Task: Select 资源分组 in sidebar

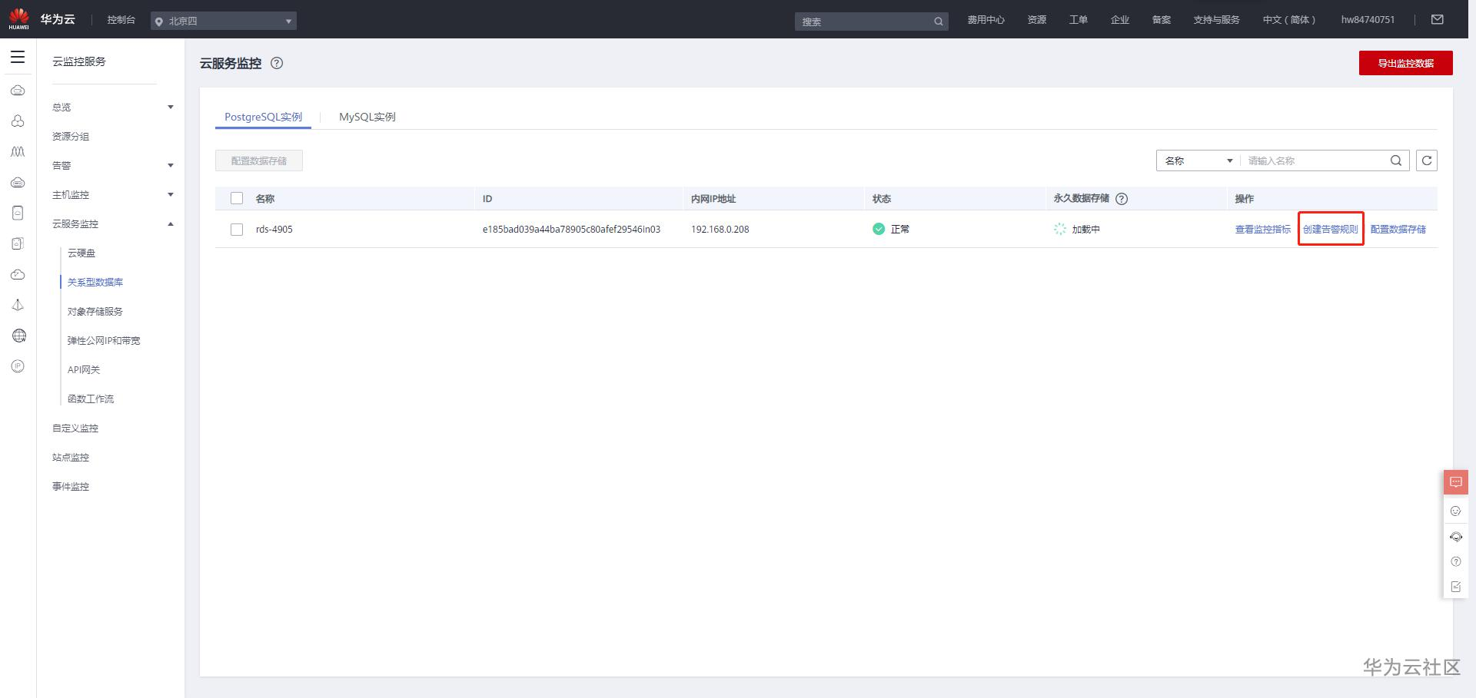Action: (x=71, y=137)
